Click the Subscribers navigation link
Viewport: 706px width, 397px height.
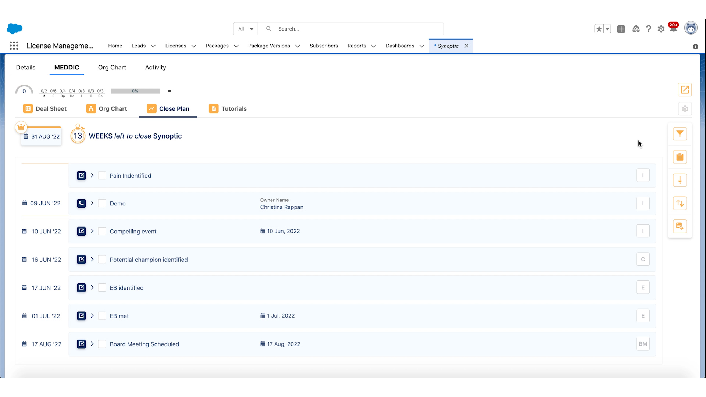[x=324, y=46]
